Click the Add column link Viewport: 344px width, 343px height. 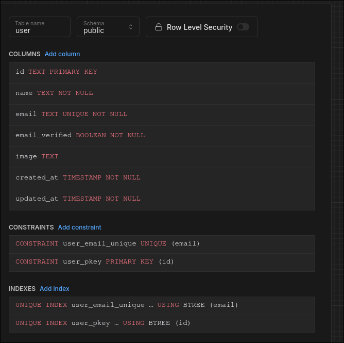click(62, 54)
